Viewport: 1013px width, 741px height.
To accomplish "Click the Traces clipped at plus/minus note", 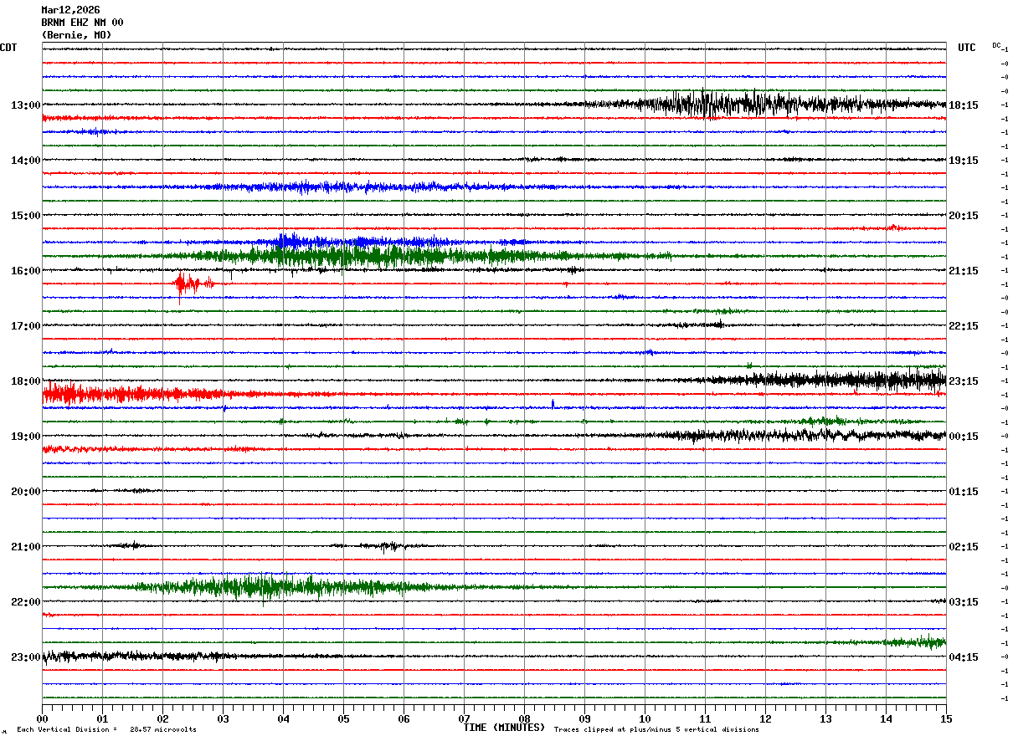I will [x=656, y=729].
